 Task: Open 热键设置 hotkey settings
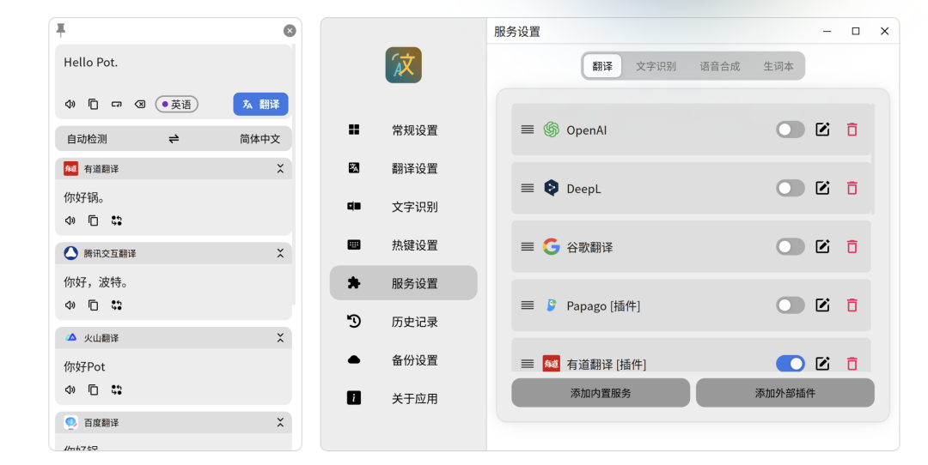403,245
